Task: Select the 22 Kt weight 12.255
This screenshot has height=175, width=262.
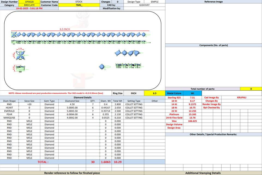Action: pos(192,111)
